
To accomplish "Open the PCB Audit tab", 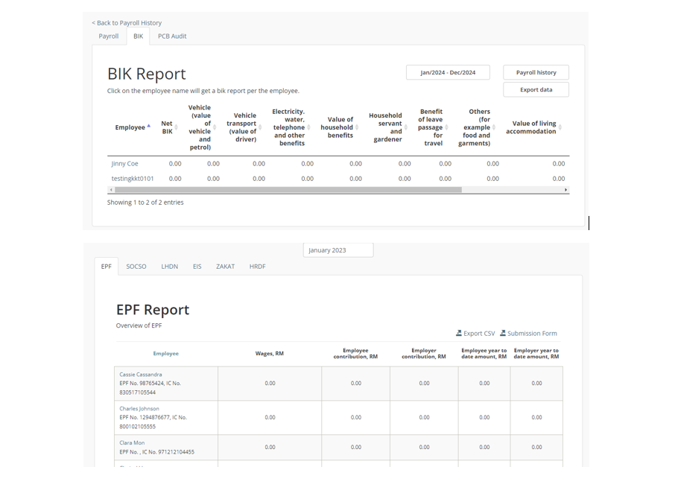I will click(x=172, y=36).
